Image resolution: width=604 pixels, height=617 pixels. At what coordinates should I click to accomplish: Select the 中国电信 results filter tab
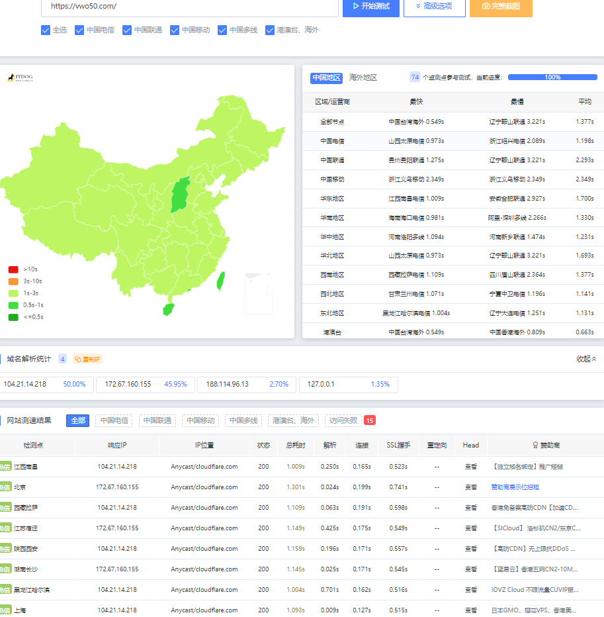point(114,420)
